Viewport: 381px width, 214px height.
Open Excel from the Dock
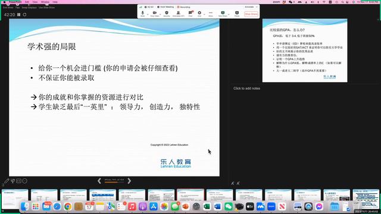(207, 207)
